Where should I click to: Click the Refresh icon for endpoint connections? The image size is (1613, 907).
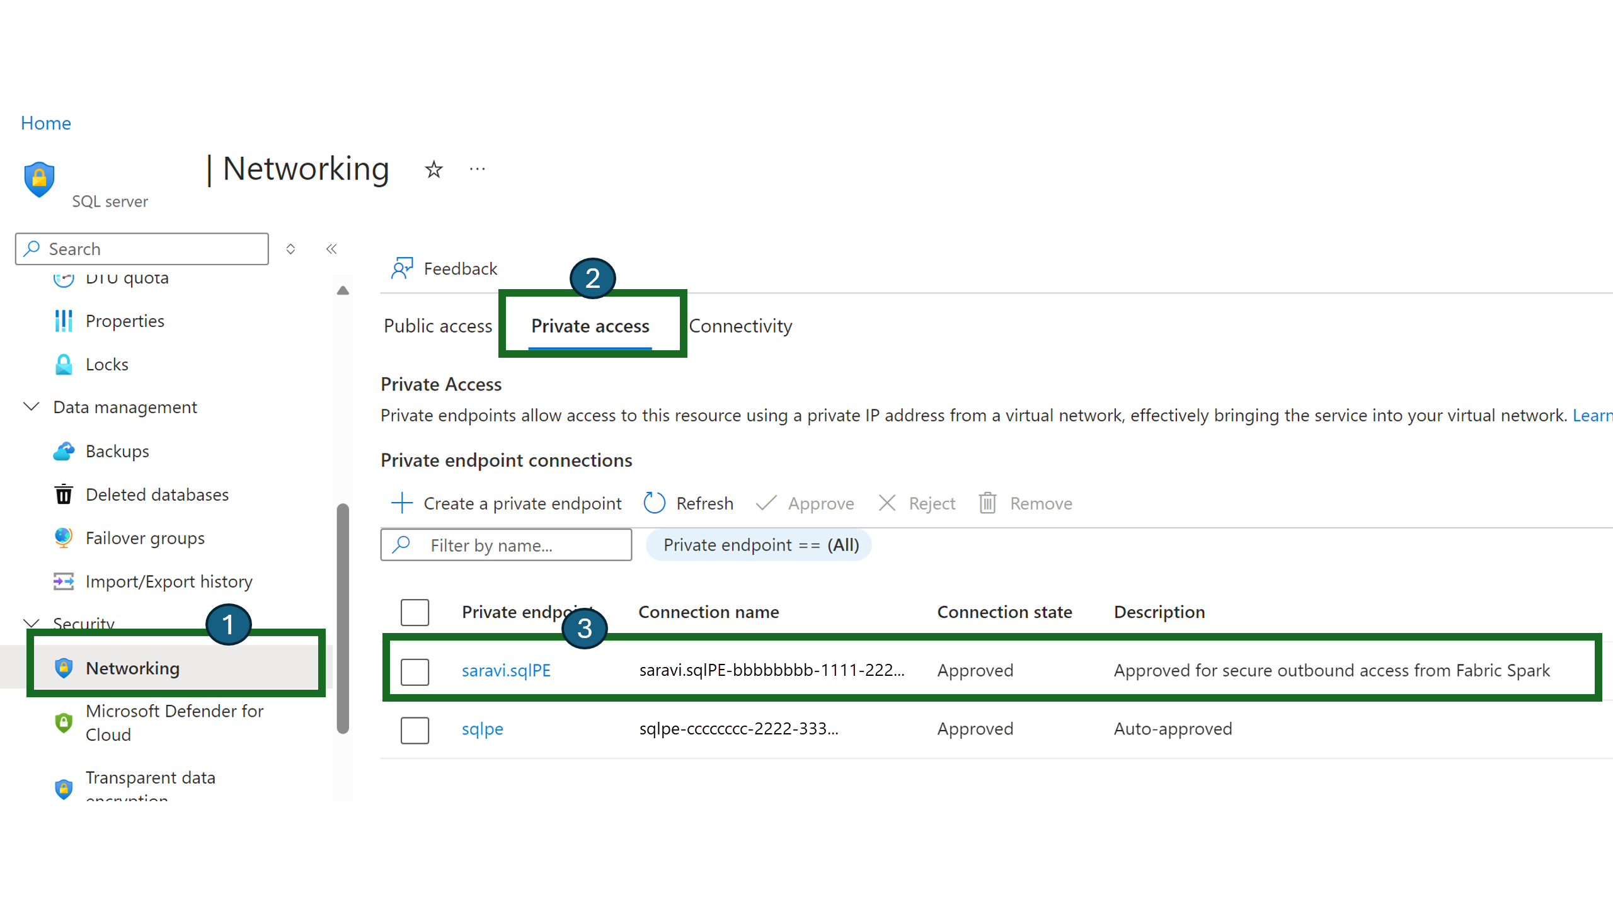click(653, 503)
